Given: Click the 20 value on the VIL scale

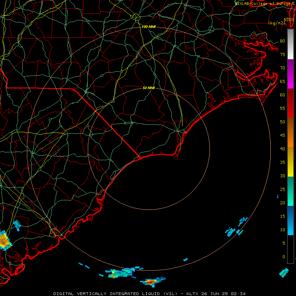Looking at the screenshot, I should 283,203.
